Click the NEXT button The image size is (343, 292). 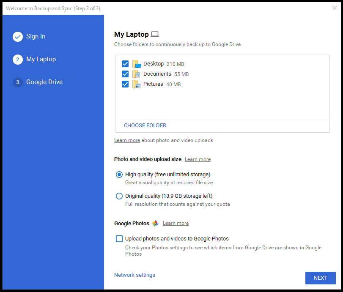[x=320, y=278]
